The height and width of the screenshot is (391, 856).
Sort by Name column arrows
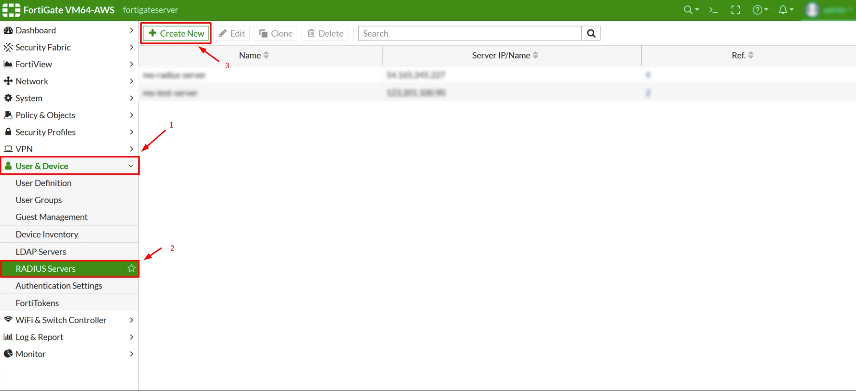(266, 55)
